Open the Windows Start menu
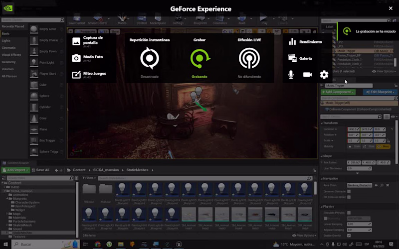Viewport: 399px width, 249px height. pos(5,244)
